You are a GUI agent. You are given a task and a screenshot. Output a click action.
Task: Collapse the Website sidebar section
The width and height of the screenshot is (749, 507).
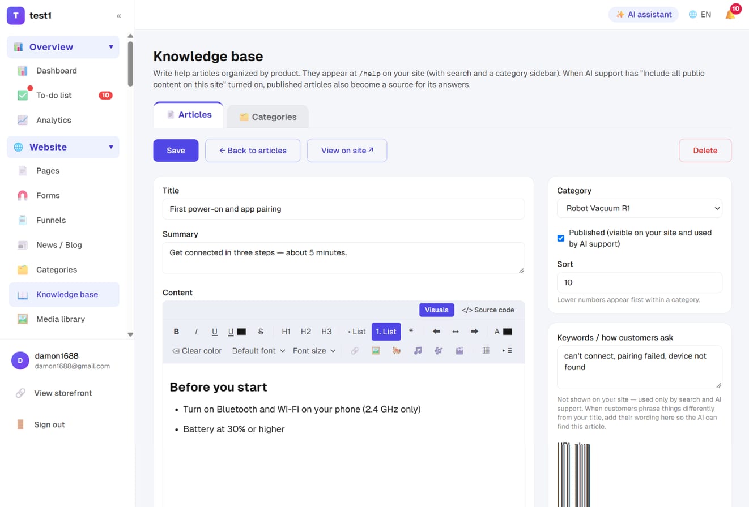(x=63, y=147)
